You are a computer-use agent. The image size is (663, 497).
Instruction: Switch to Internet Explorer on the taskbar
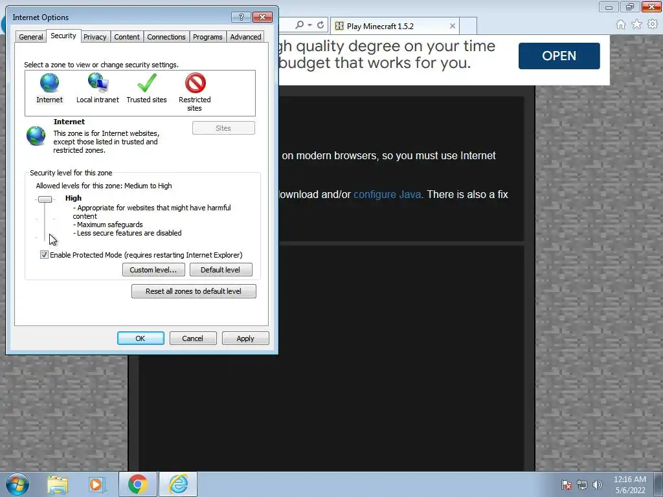click(x=178, y=484)
